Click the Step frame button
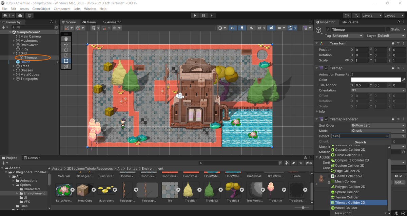The height and width of the screenshot is (216, 407). 212,16
